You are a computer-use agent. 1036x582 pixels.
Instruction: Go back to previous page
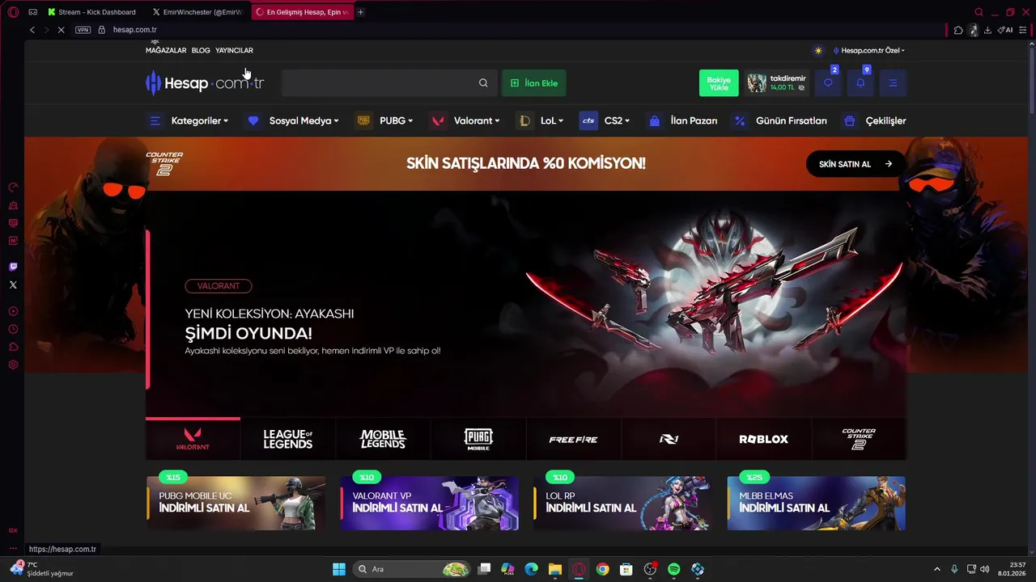pos(32,30)
